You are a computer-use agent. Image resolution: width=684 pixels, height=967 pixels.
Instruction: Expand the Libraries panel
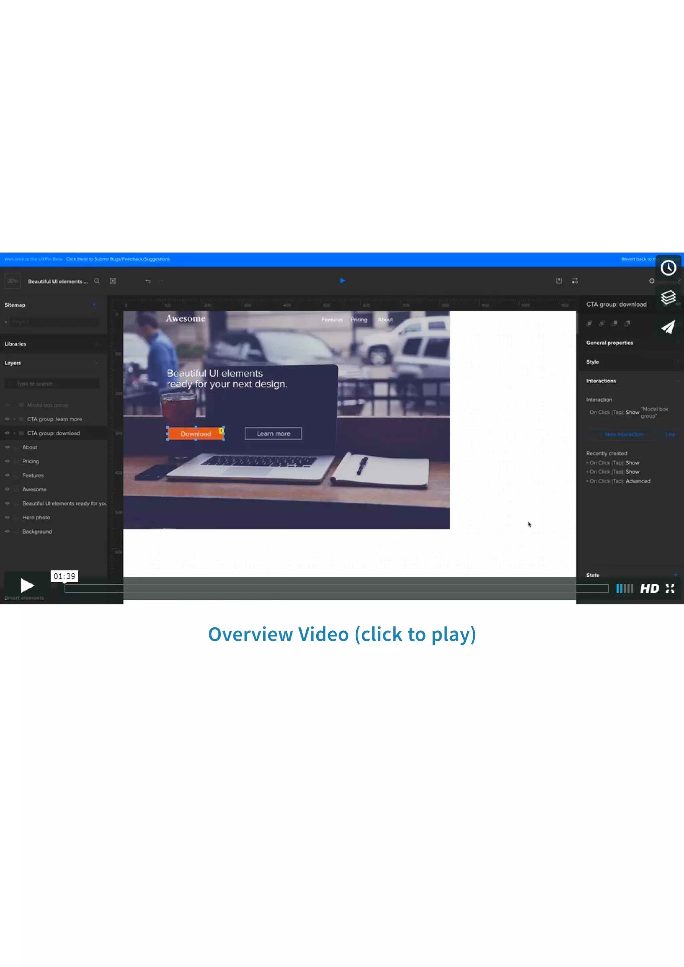(53, 344)
